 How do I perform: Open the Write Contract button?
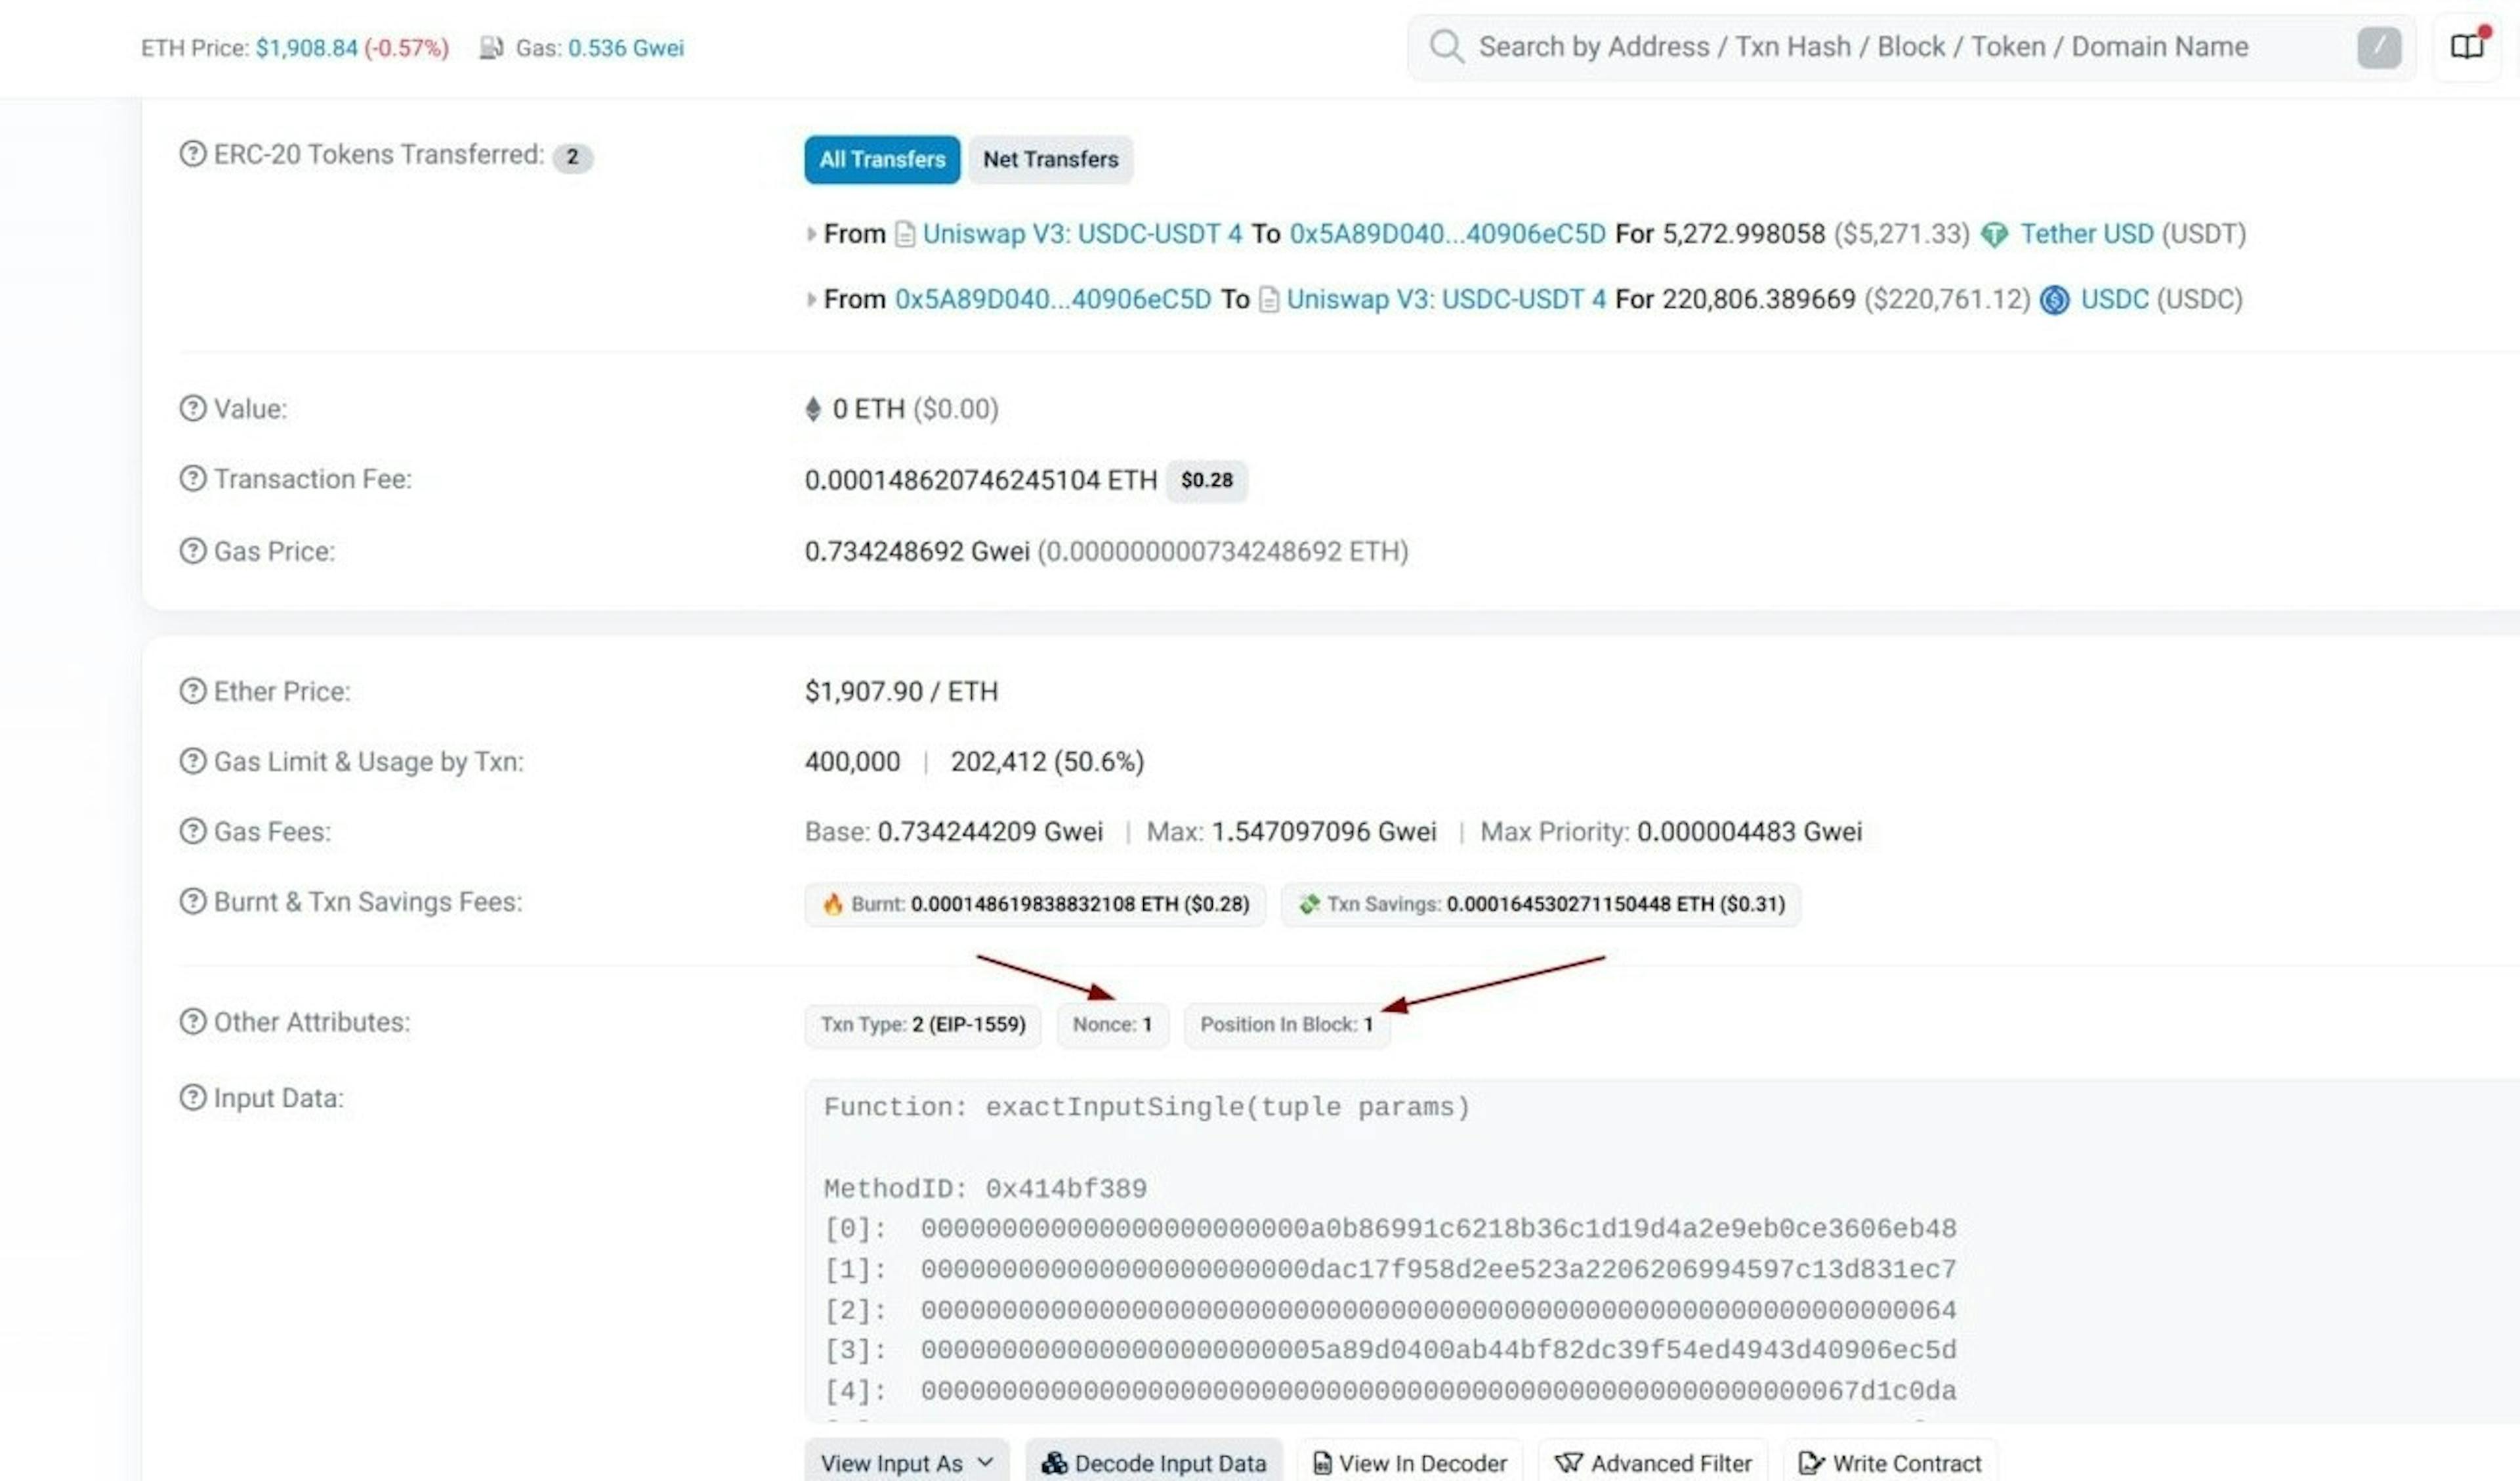pyautogui.click(x=1889, y=1462)
